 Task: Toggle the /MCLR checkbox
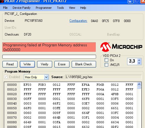point(106,65)
